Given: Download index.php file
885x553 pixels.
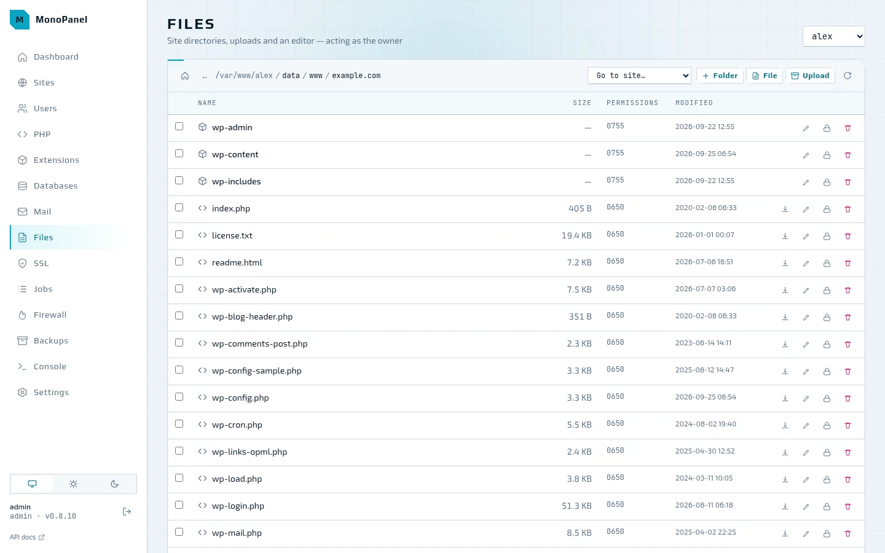Looking at the screenshot, I should click(785, 210).
